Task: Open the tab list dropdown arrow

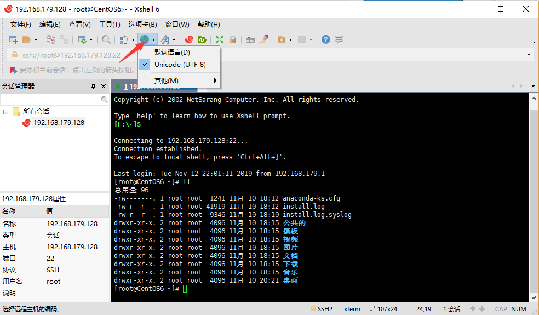Action: 533,86
